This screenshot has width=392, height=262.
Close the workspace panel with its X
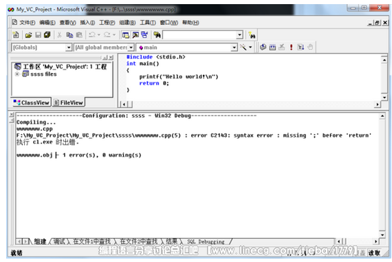click(x=111, y=58)
